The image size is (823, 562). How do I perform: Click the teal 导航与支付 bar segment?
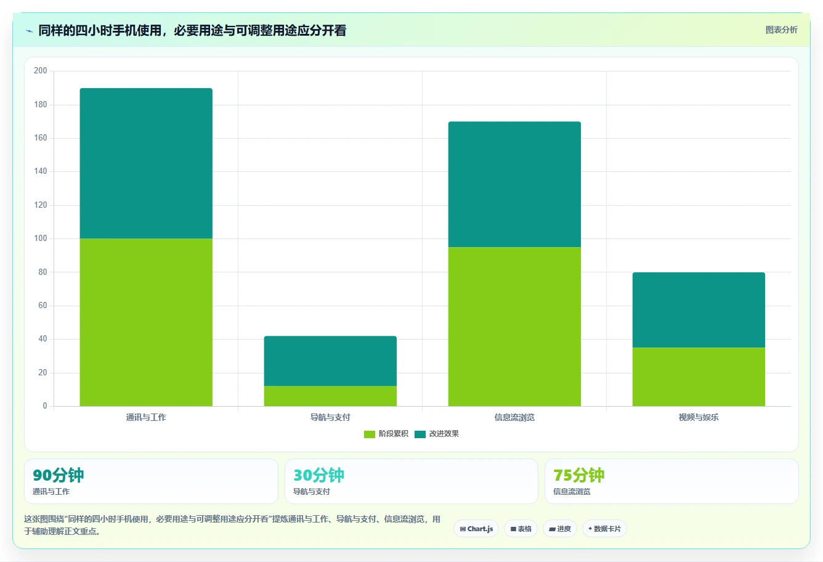330,361
